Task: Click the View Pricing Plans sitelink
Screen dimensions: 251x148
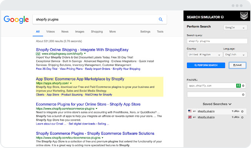Action: (71, 69)
